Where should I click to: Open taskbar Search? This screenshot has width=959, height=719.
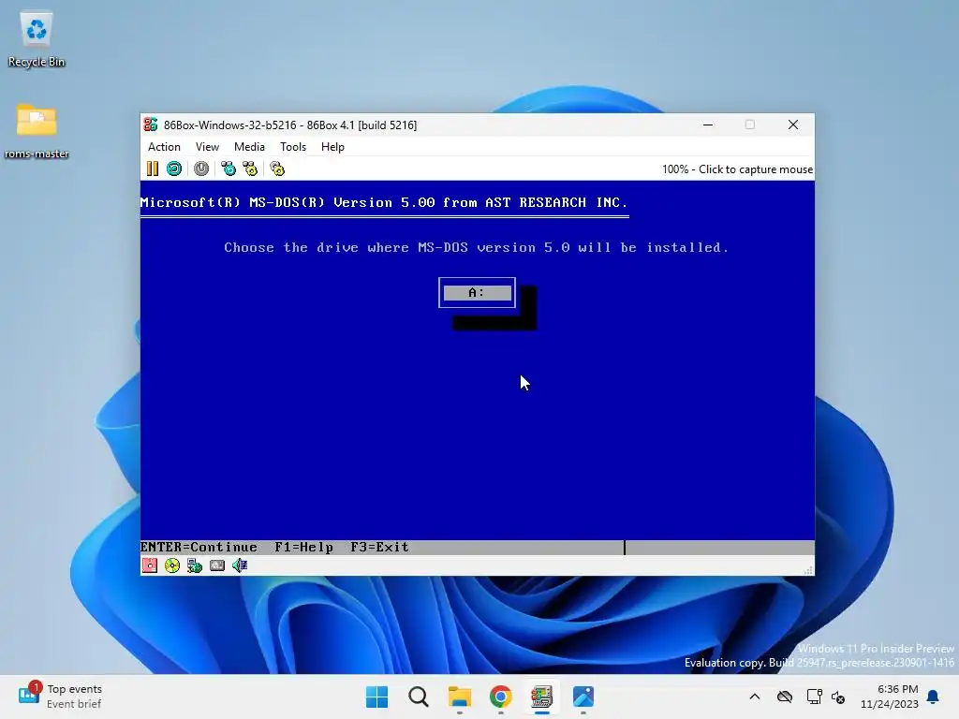click(x=419, y=697)
